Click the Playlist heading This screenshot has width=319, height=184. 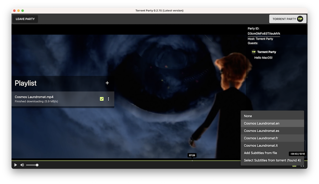pyautogui.click(x=26, y=83)
